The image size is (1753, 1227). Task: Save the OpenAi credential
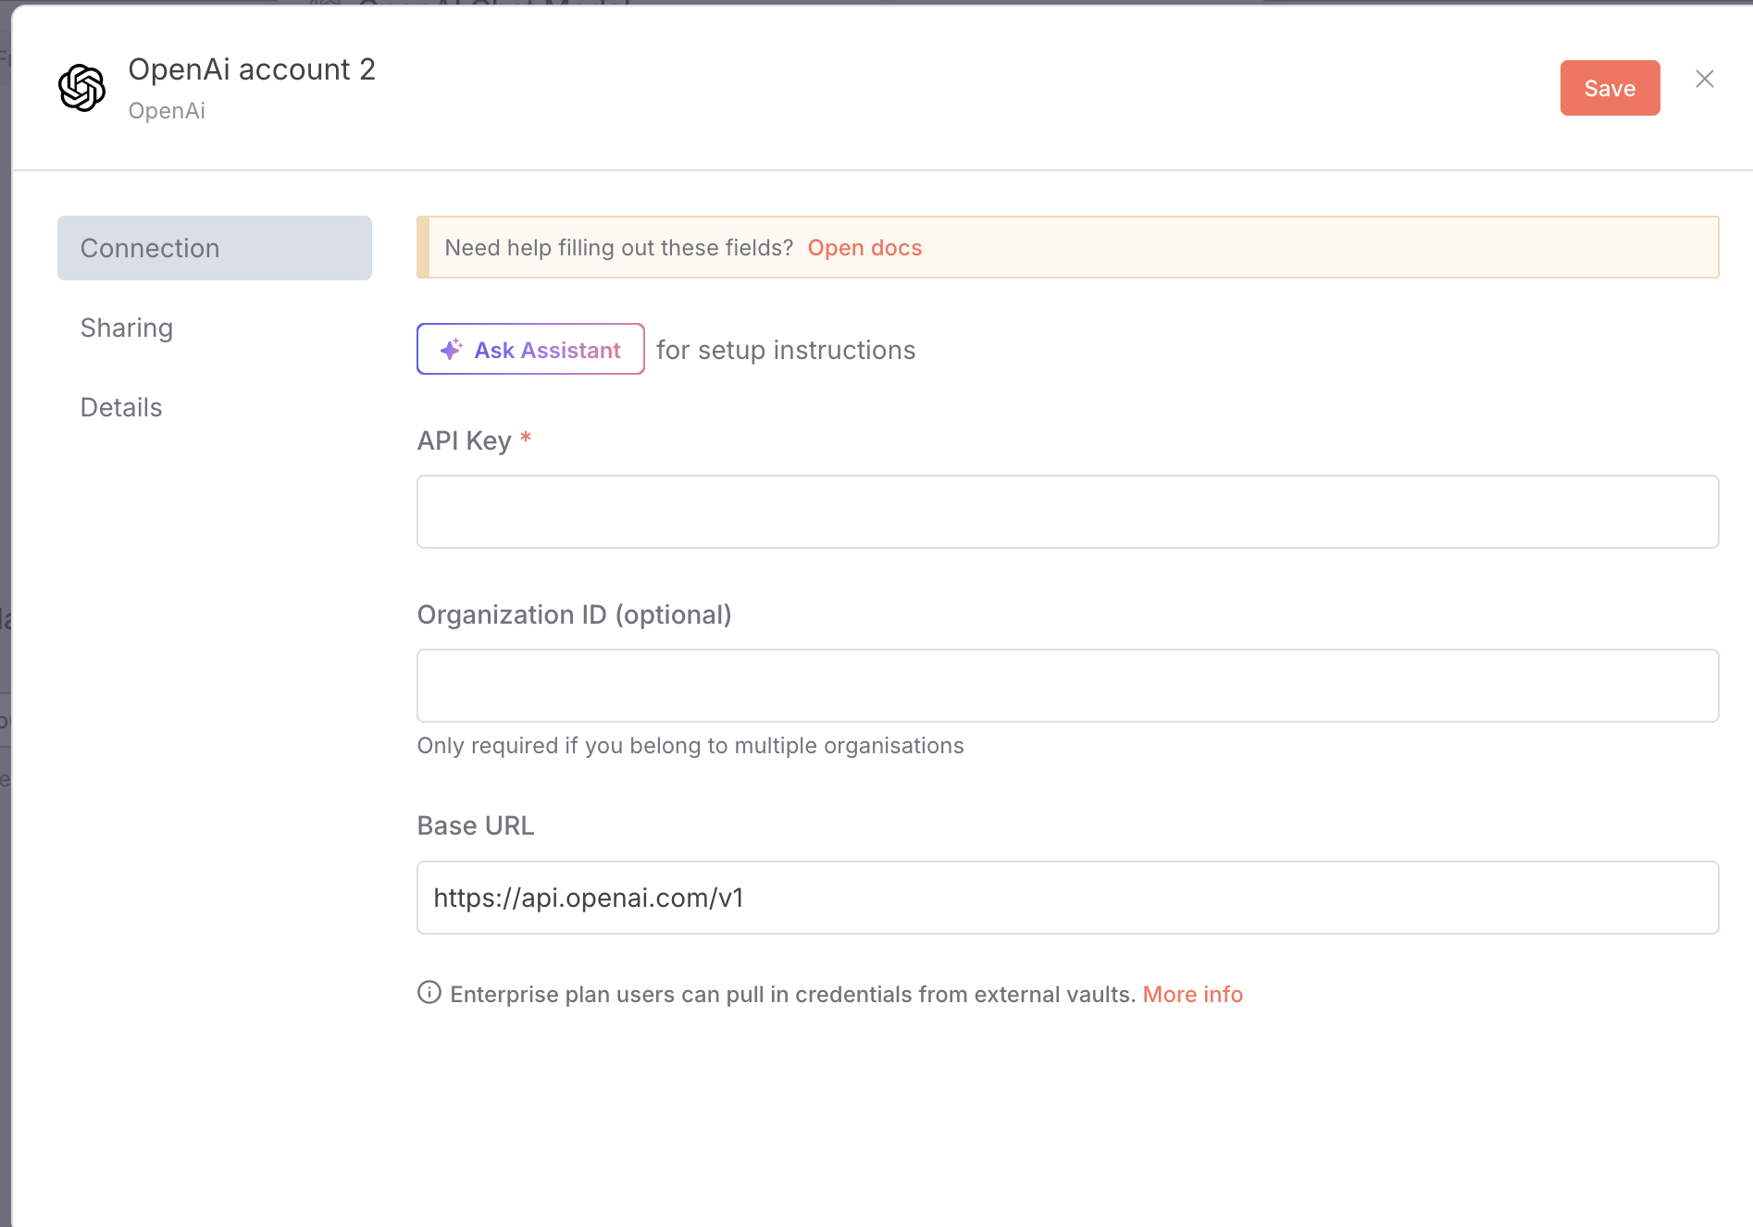click(1610, 88)
